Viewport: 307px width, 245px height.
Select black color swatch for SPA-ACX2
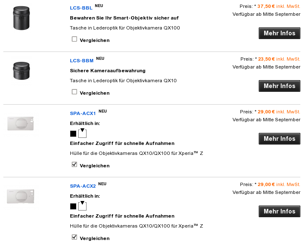(x=73, y=206)
